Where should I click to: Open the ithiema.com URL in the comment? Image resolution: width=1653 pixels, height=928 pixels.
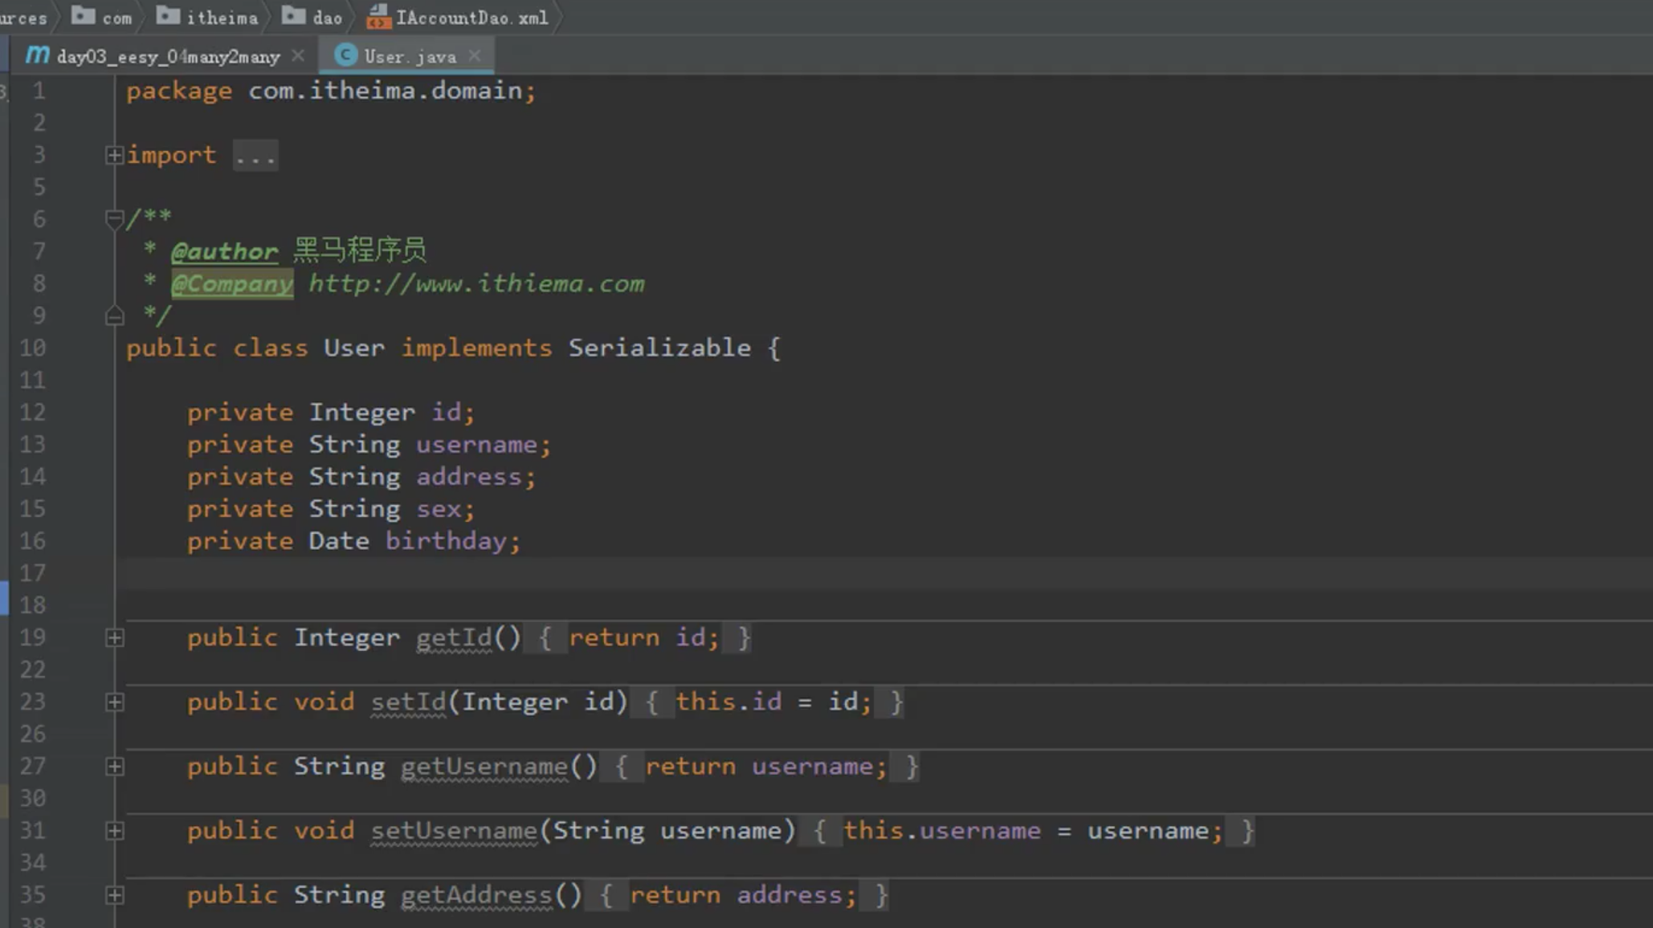(x=476, y=283)
